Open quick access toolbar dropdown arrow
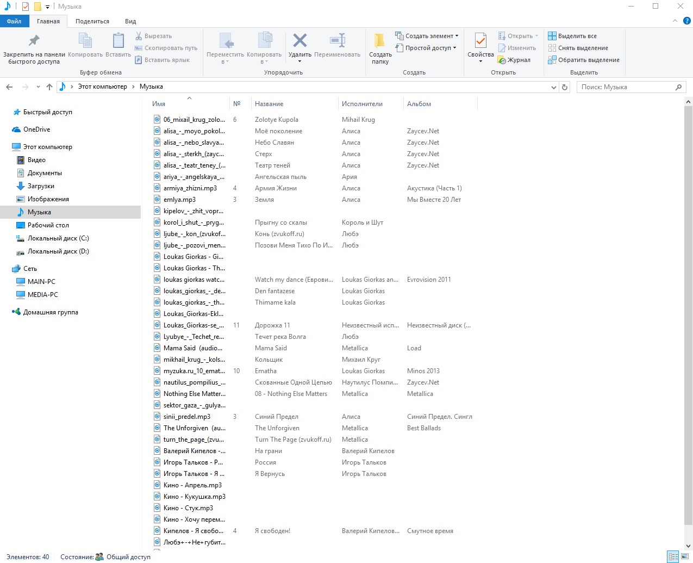This screenshot has width=693, height=563. (47, 7)
